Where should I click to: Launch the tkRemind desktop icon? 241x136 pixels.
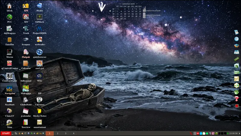26,76
